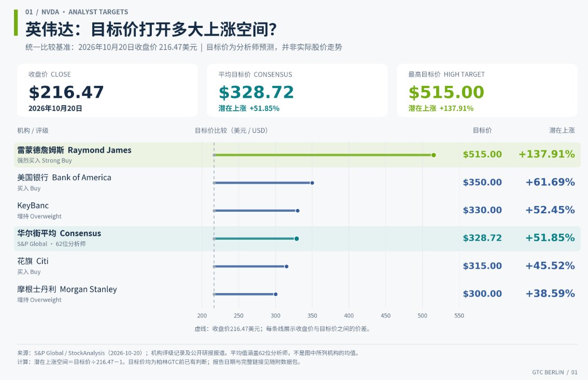The width and height of the screenshot is (588, 380).
Task: Click the "GTC BERLIN / 01" footer label
Action: point(555,372)
